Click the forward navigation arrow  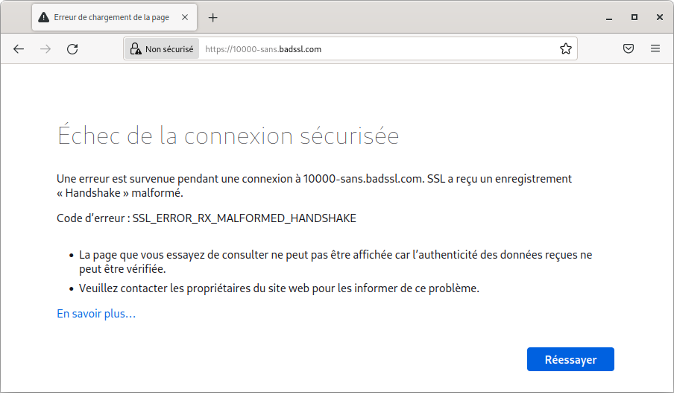pos(45,49)
